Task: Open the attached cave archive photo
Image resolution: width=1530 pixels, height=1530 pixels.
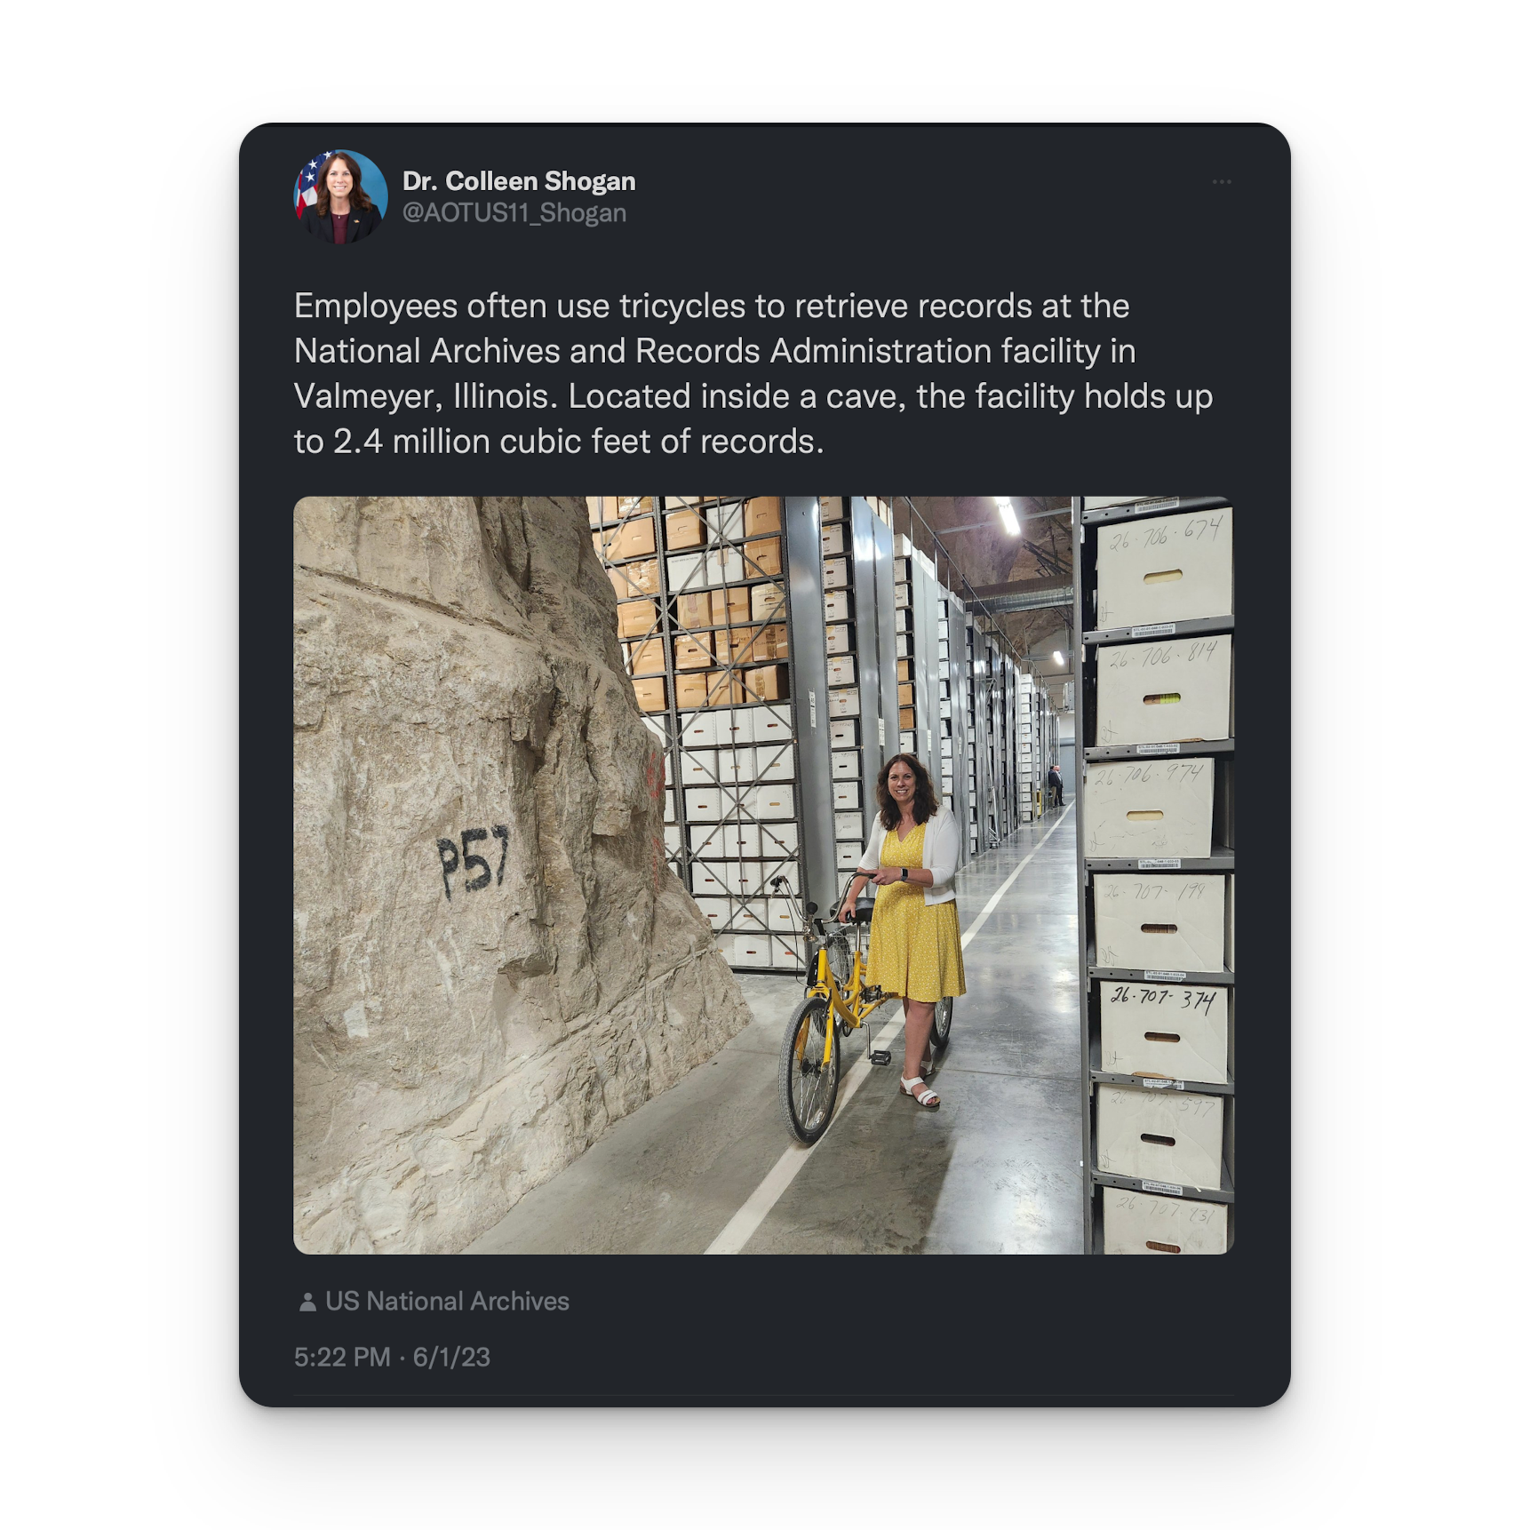Action: tap(763, 875)
